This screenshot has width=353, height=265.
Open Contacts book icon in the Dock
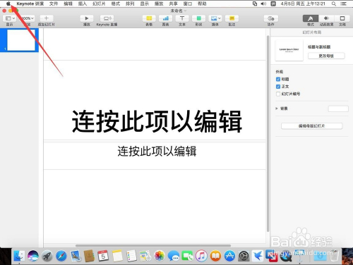pos(89,256)
